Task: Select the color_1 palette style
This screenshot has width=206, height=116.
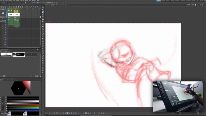Action: 19,54
